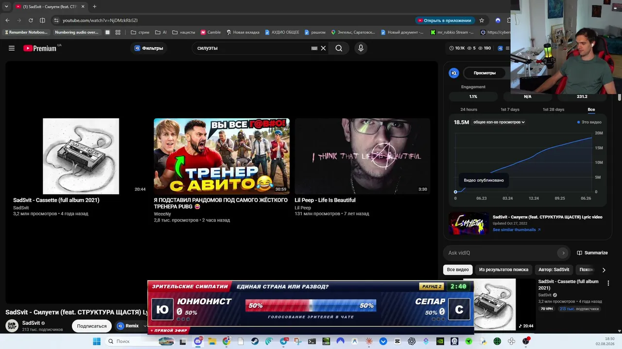Select 1st 7 days time range
Viewport: 622px width, 349px height.
pos(510,110)
